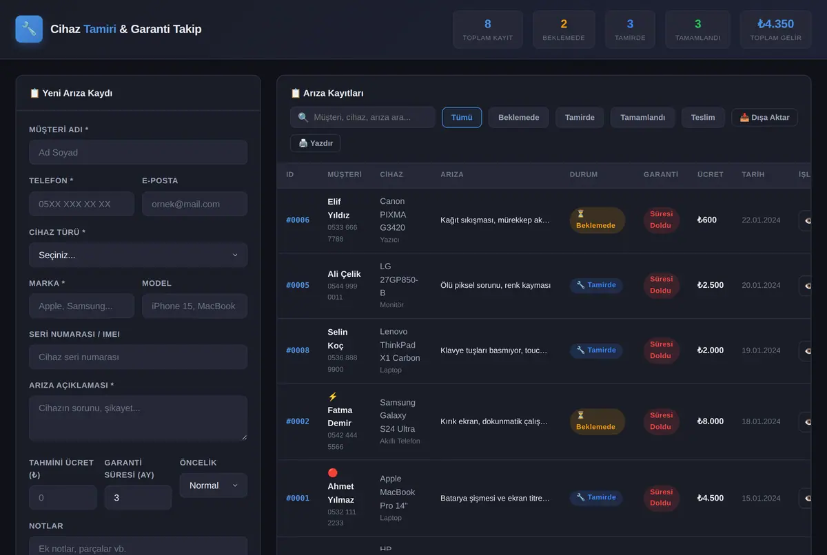The image size is (827, 555).
Task: Click the Müşteri column header
Action: (x=345, y=175)
